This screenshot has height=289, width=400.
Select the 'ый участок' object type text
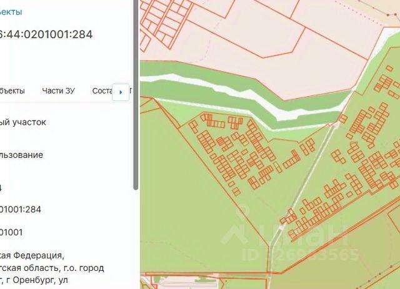coord(23,122)
